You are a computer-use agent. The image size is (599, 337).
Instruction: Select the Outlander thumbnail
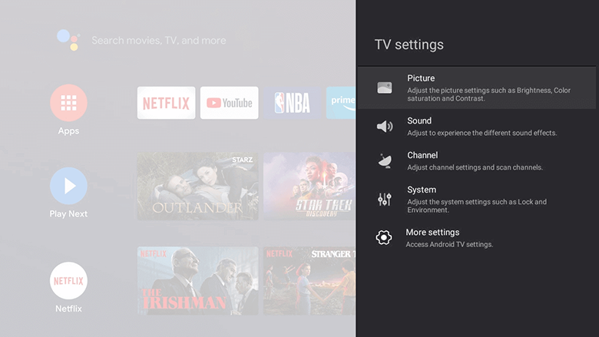pos(197,187)
